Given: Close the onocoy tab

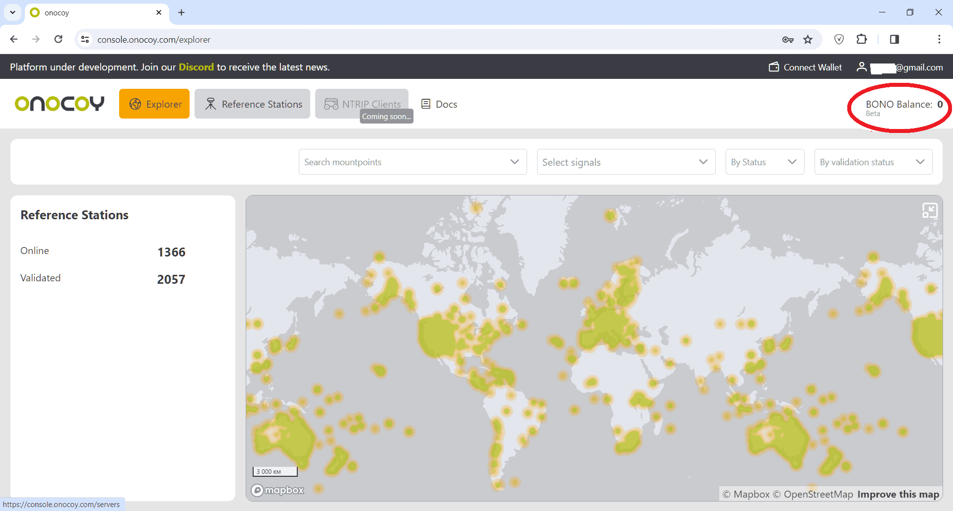Looking at the screenshot, I should 159,12.
